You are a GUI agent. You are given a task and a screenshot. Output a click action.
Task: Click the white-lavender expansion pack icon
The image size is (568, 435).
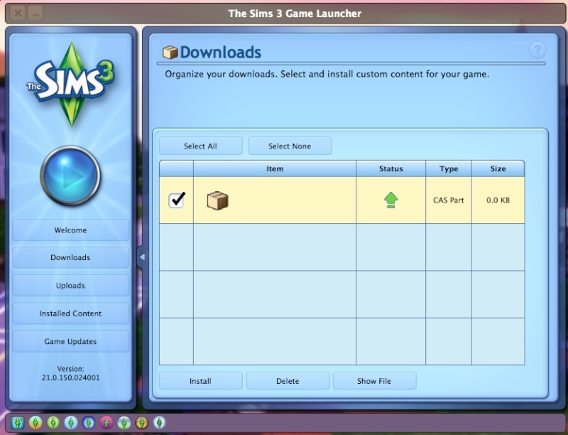(x=159, y=422)
